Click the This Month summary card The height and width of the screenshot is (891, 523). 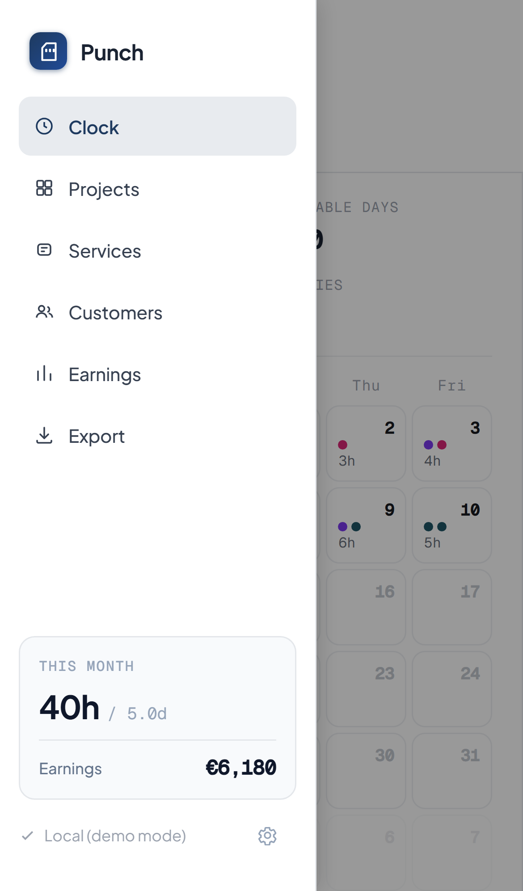157,718
